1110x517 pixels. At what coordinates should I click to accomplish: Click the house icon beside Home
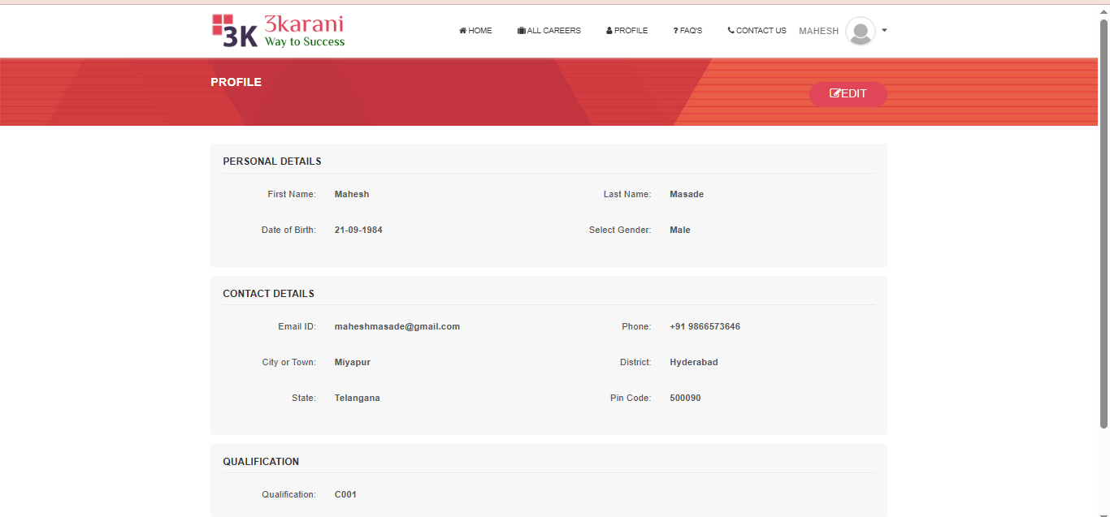(x=462, y=31)
